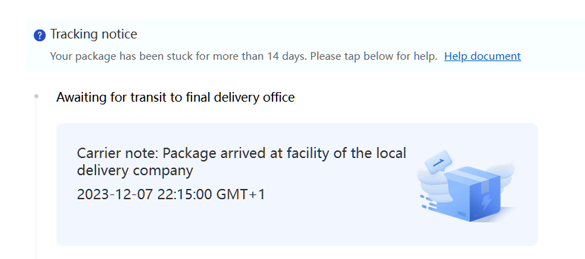The height and width of the screenshot is (259, 585).
Task: Click the Carrier note text in the card
Action: point(242,161)
